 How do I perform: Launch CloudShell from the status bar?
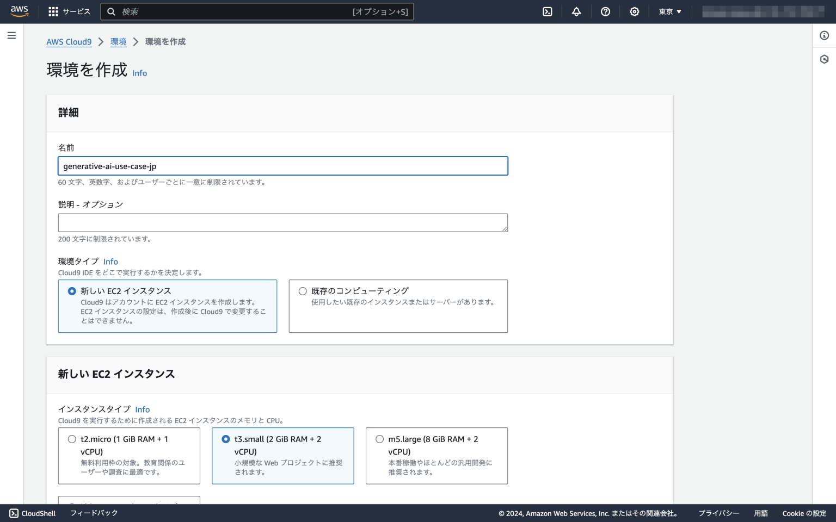click(32, 513)
